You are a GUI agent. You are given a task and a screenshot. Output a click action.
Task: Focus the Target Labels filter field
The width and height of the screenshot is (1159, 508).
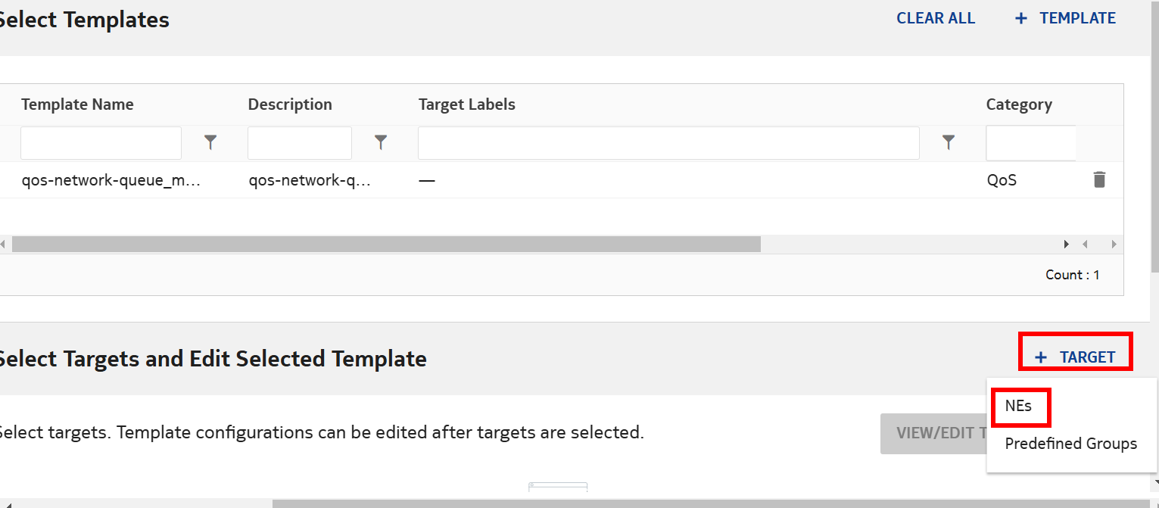click(668, 142)
